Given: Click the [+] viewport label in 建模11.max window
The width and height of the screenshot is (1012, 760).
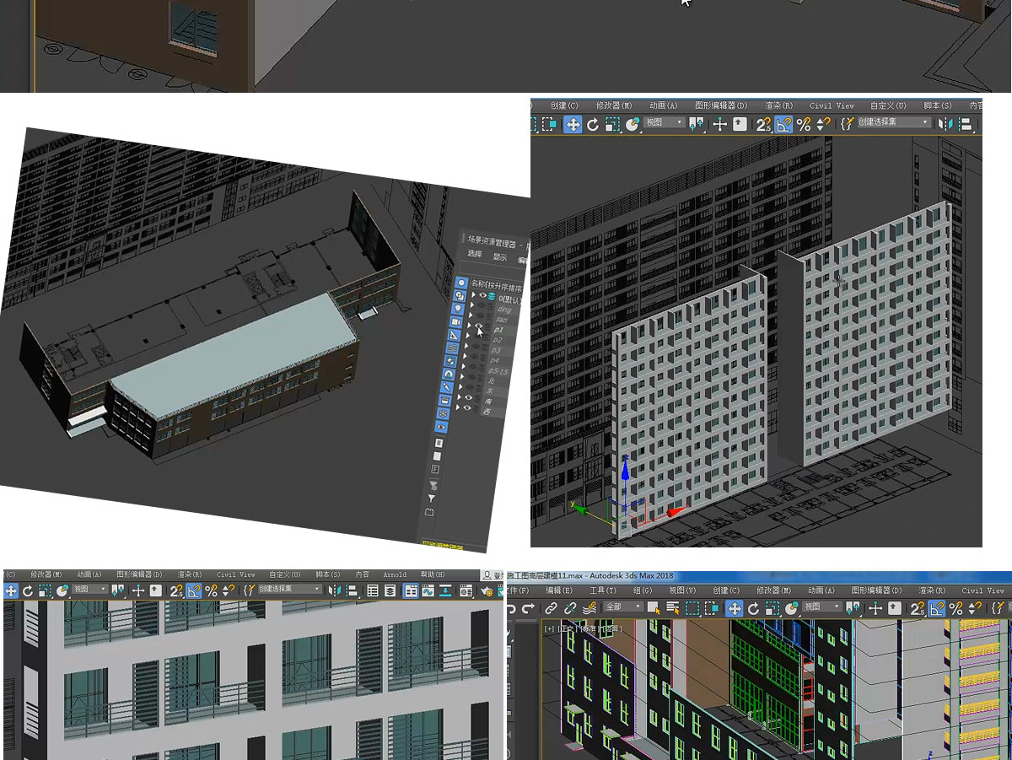Looking at the screenshot, I should (550, 628).
